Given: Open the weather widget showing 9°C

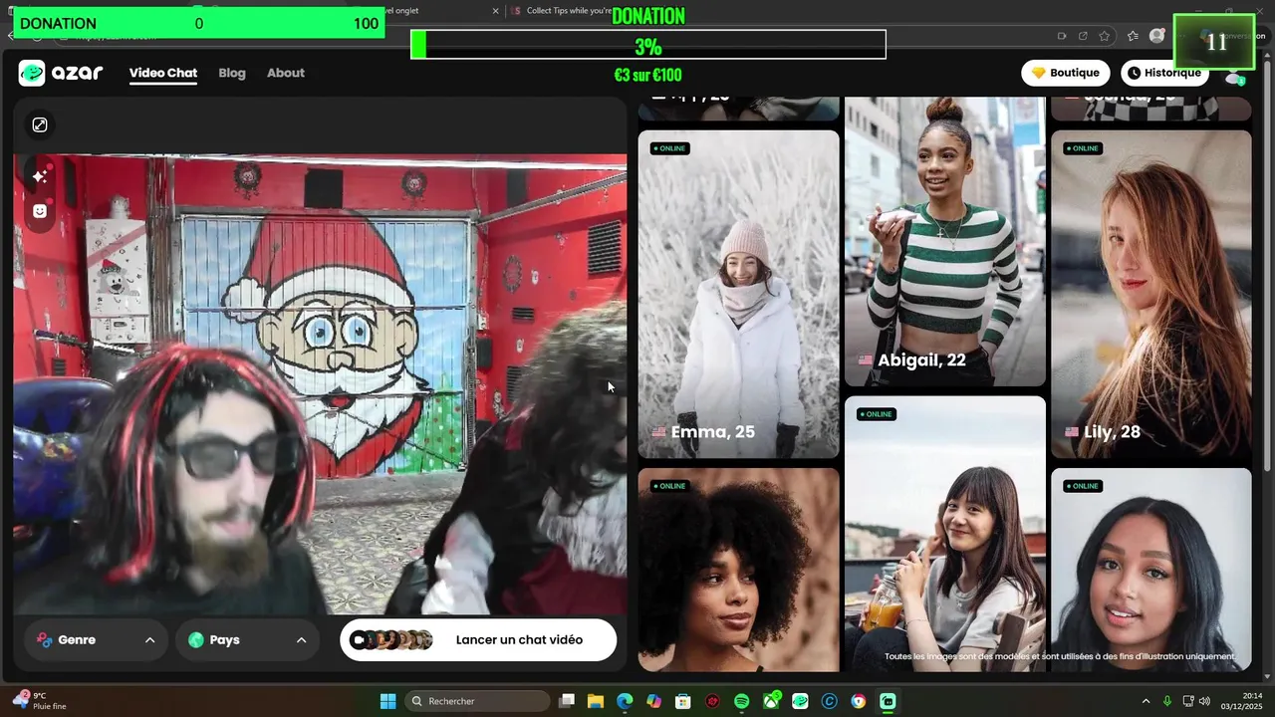Looking at the screenshot, I should (x=40, y=700).
